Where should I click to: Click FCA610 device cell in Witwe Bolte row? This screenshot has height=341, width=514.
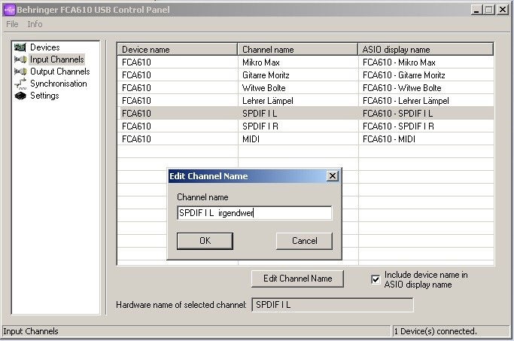178,88
